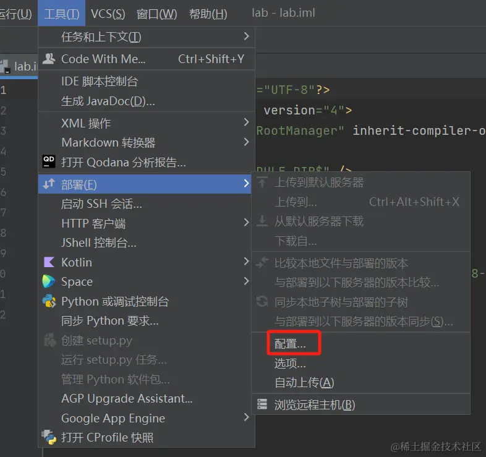Toggle 自动上传(A) option
This screenshot has height=457, width=486.
[x=360, y=382]
